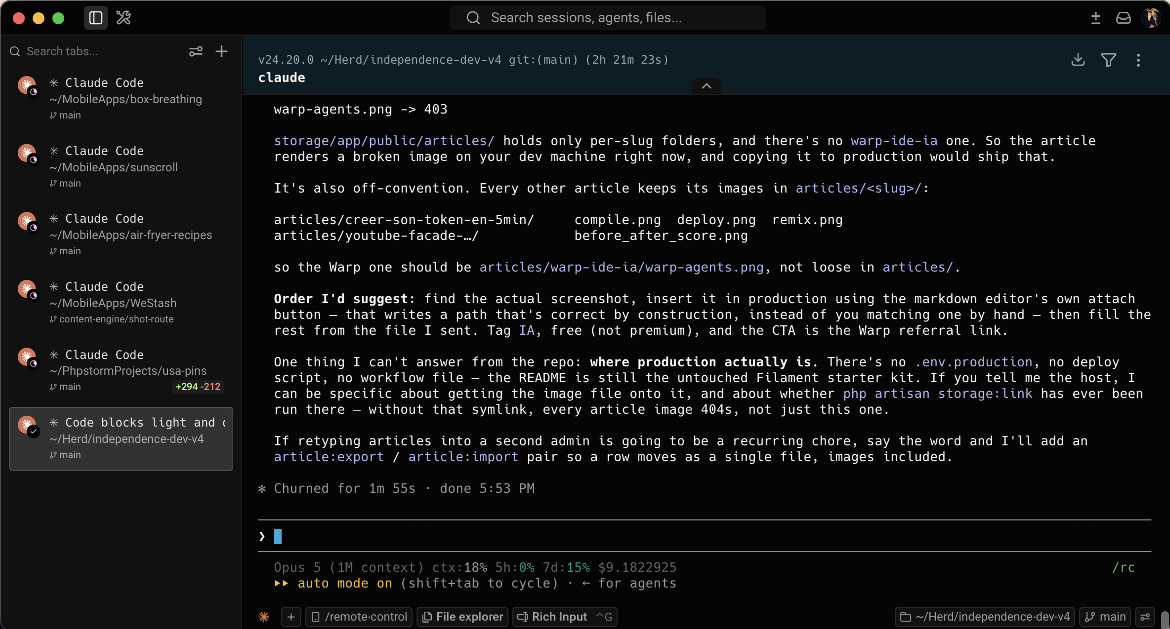Click the terminal scrollbar thumb

click(1165, 619)
